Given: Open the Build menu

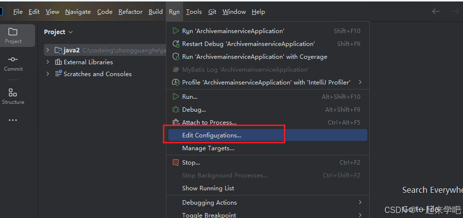Looking at the screenshot, I should pos(155,11).
